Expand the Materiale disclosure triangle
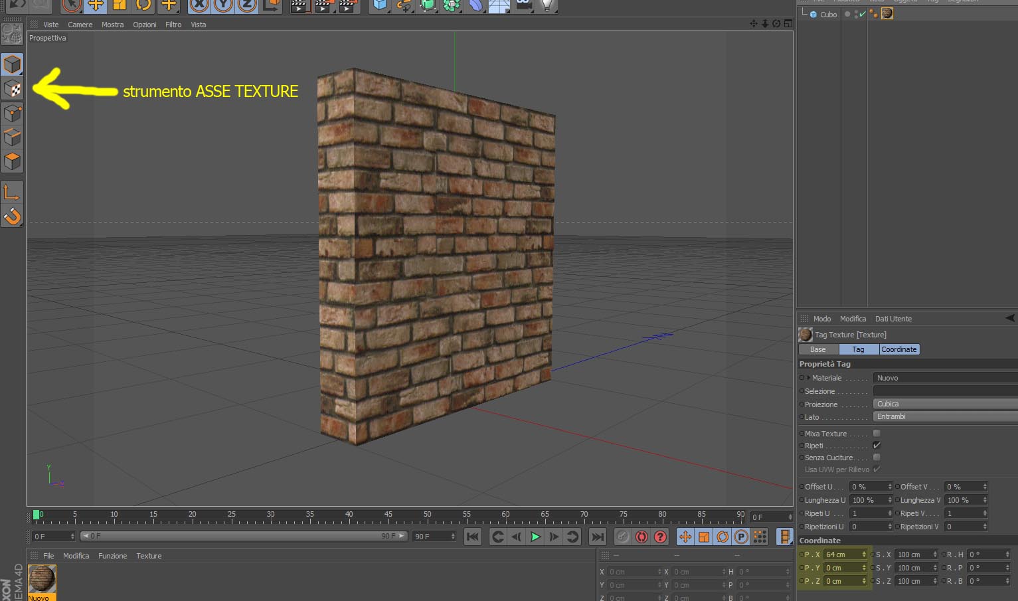 point(808,378)
